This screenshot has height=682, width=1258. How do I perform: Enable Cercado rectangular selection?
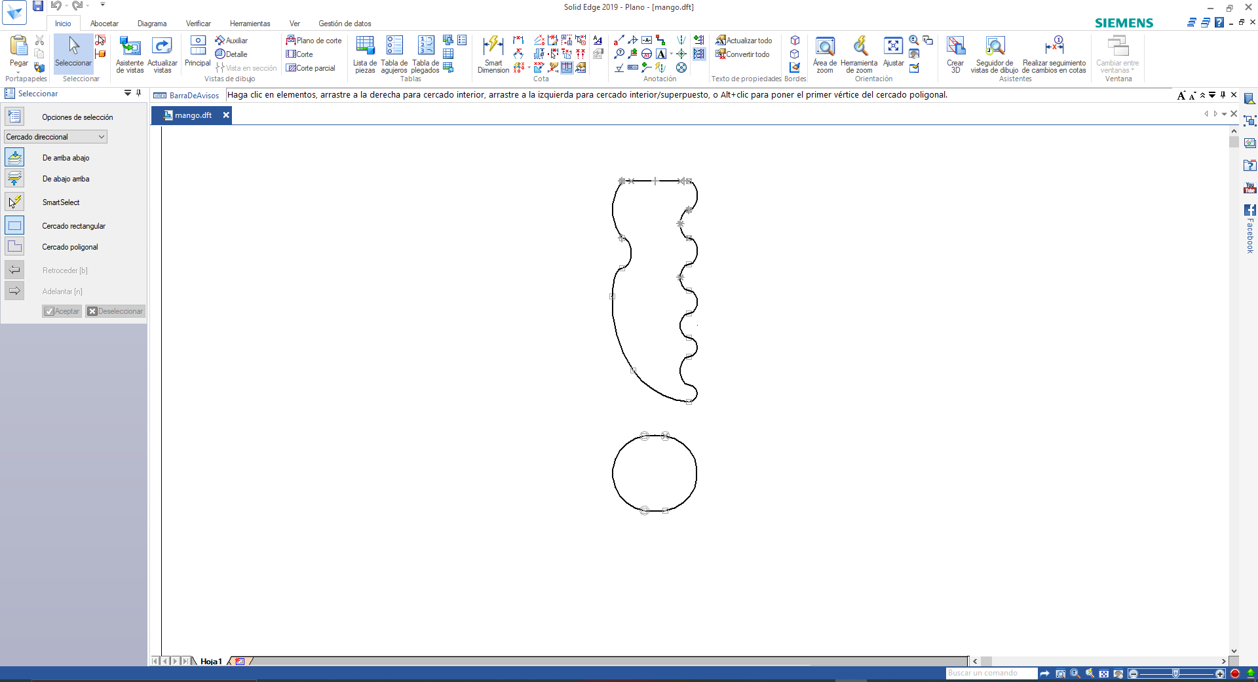point(14,225)
